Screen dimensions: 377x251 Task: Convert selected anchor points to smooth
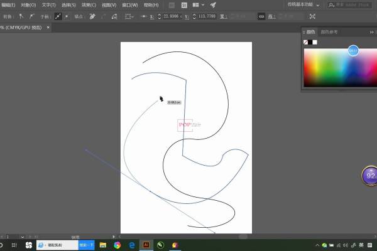pyautogui.click(x=31, y=16)
